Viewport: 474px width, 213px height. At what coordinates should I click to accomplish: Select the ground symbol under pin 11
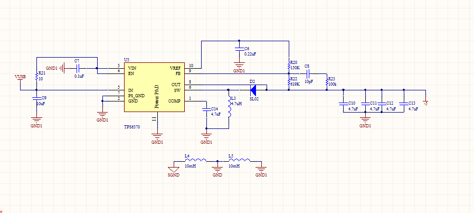(x=157, y=136)
